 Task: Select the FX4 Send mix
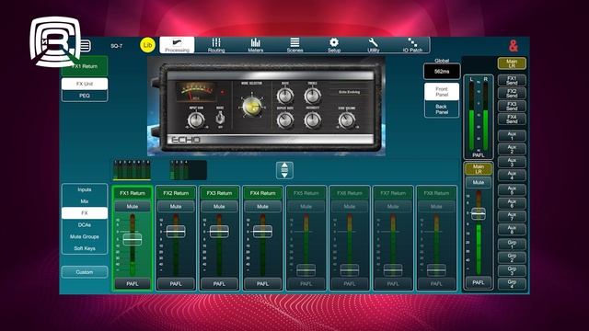pos(512,119)
